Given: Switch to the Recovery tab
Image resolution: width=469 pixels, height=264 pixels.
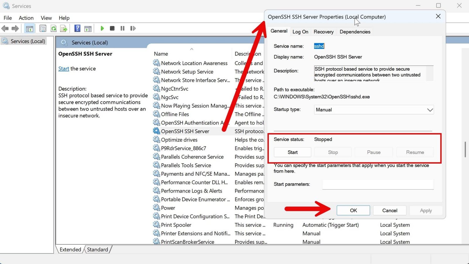Looking at the screenshot, I should coord(323,32).
